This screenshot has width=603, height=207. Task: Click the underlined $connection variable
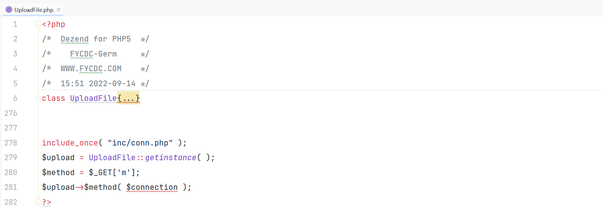pos(152,187)
